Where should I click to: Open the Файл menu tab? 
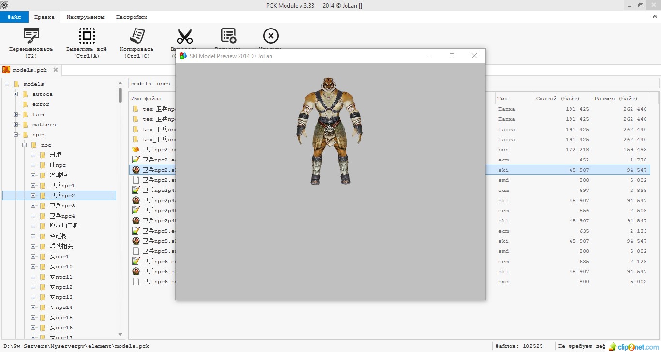pos(14,17)
